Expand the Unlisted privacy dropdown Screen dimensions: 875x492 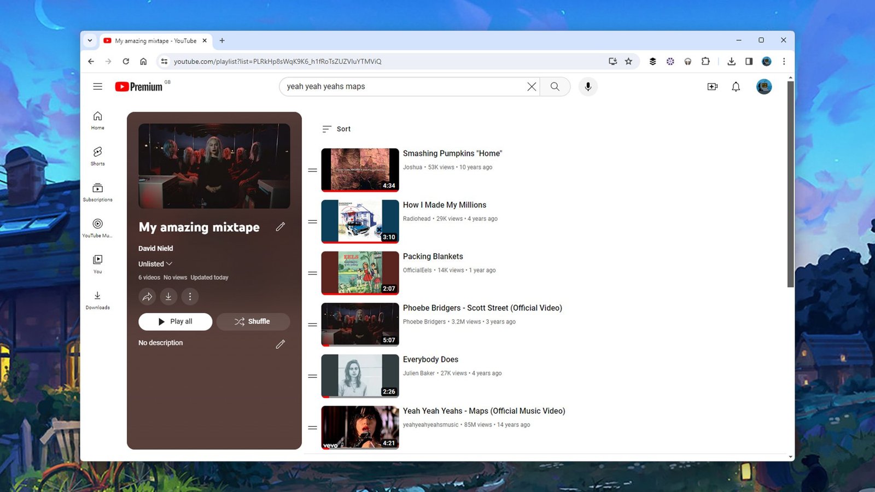click(155, 264)
